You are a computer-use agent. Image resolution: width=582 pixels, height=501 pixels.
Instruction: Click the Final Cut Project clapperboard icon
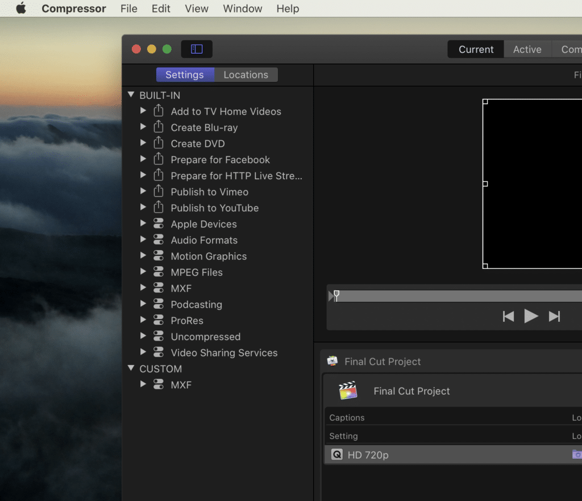pos(347,391)
